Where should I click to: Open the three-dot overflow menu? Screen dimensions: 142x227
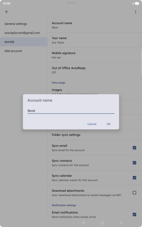(136, 12)
